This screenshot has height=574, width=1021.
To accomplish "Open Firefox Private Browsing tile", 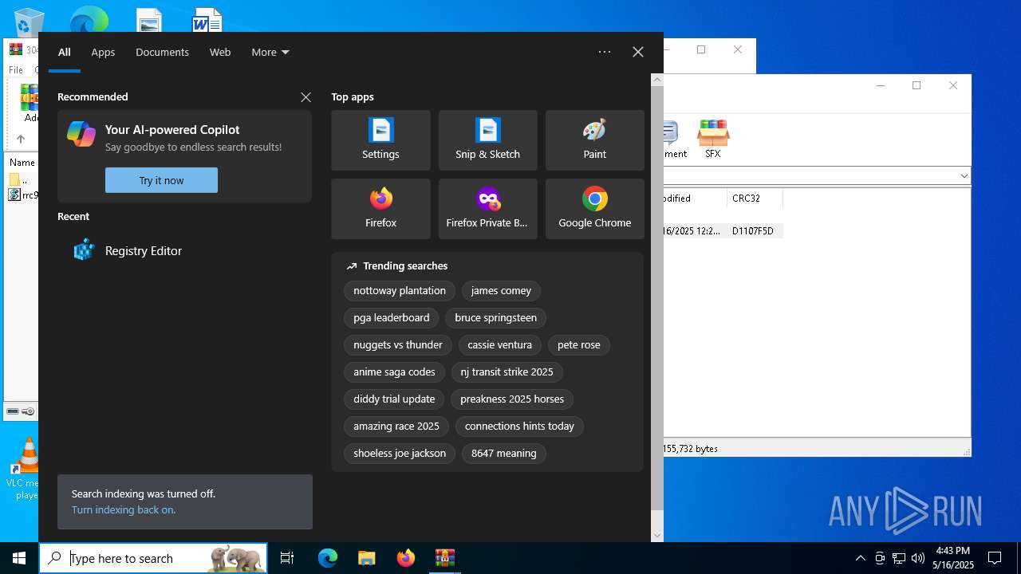I will pyautogui.click(x=487, y=209).
